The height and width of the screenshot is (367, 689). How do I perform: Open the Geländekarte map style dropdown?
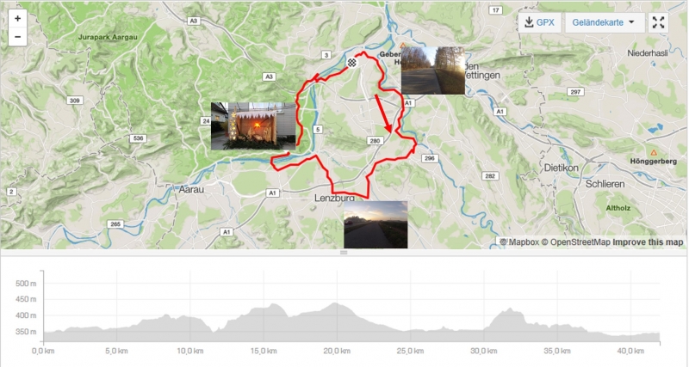[605, 22]
